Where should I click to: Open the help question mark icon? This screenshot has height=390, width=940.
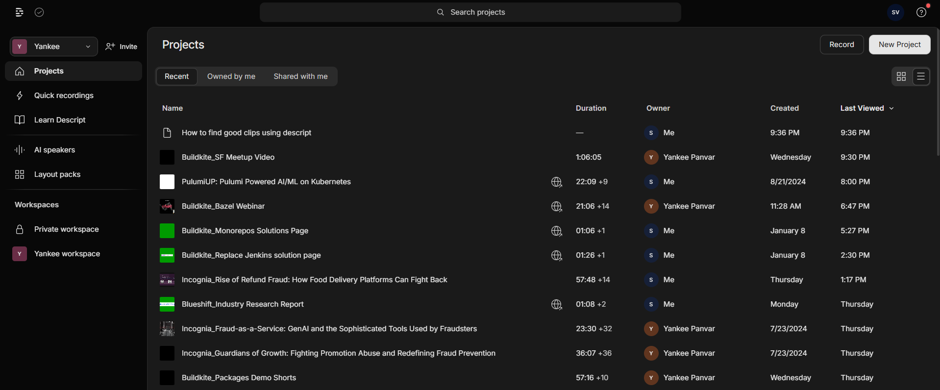tap(921, 12)
